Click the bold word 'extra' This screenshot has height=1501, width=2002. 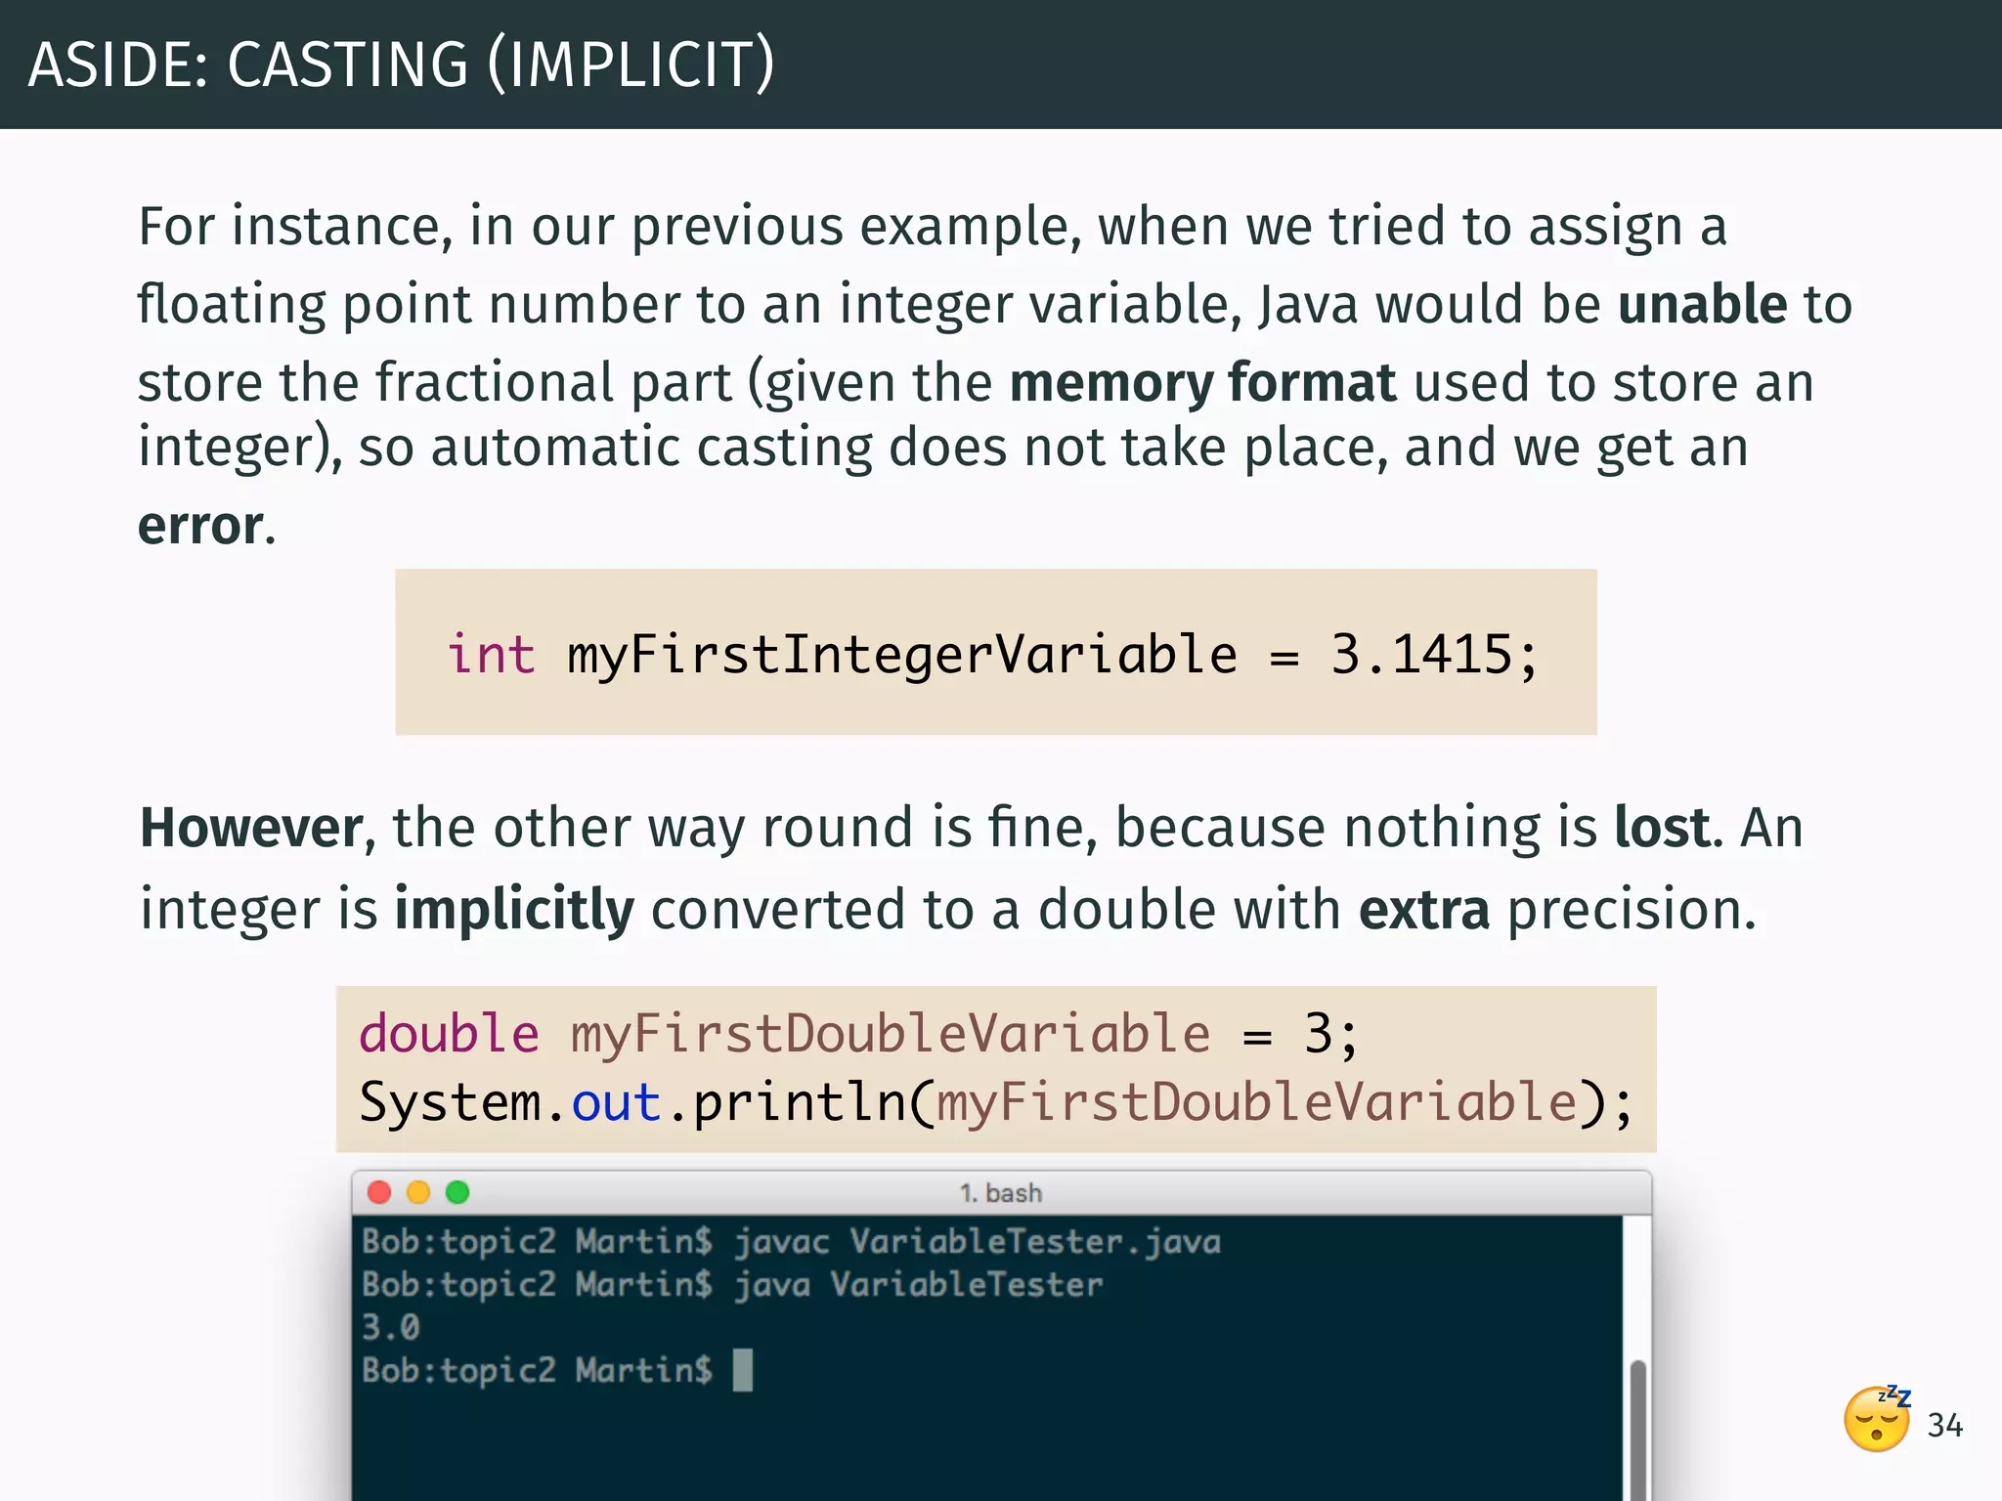click(1424, 910)
